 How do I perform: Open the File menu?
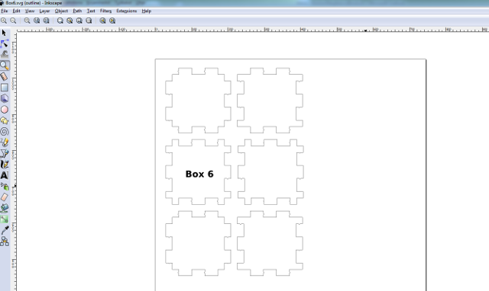[x=5, y=11]
